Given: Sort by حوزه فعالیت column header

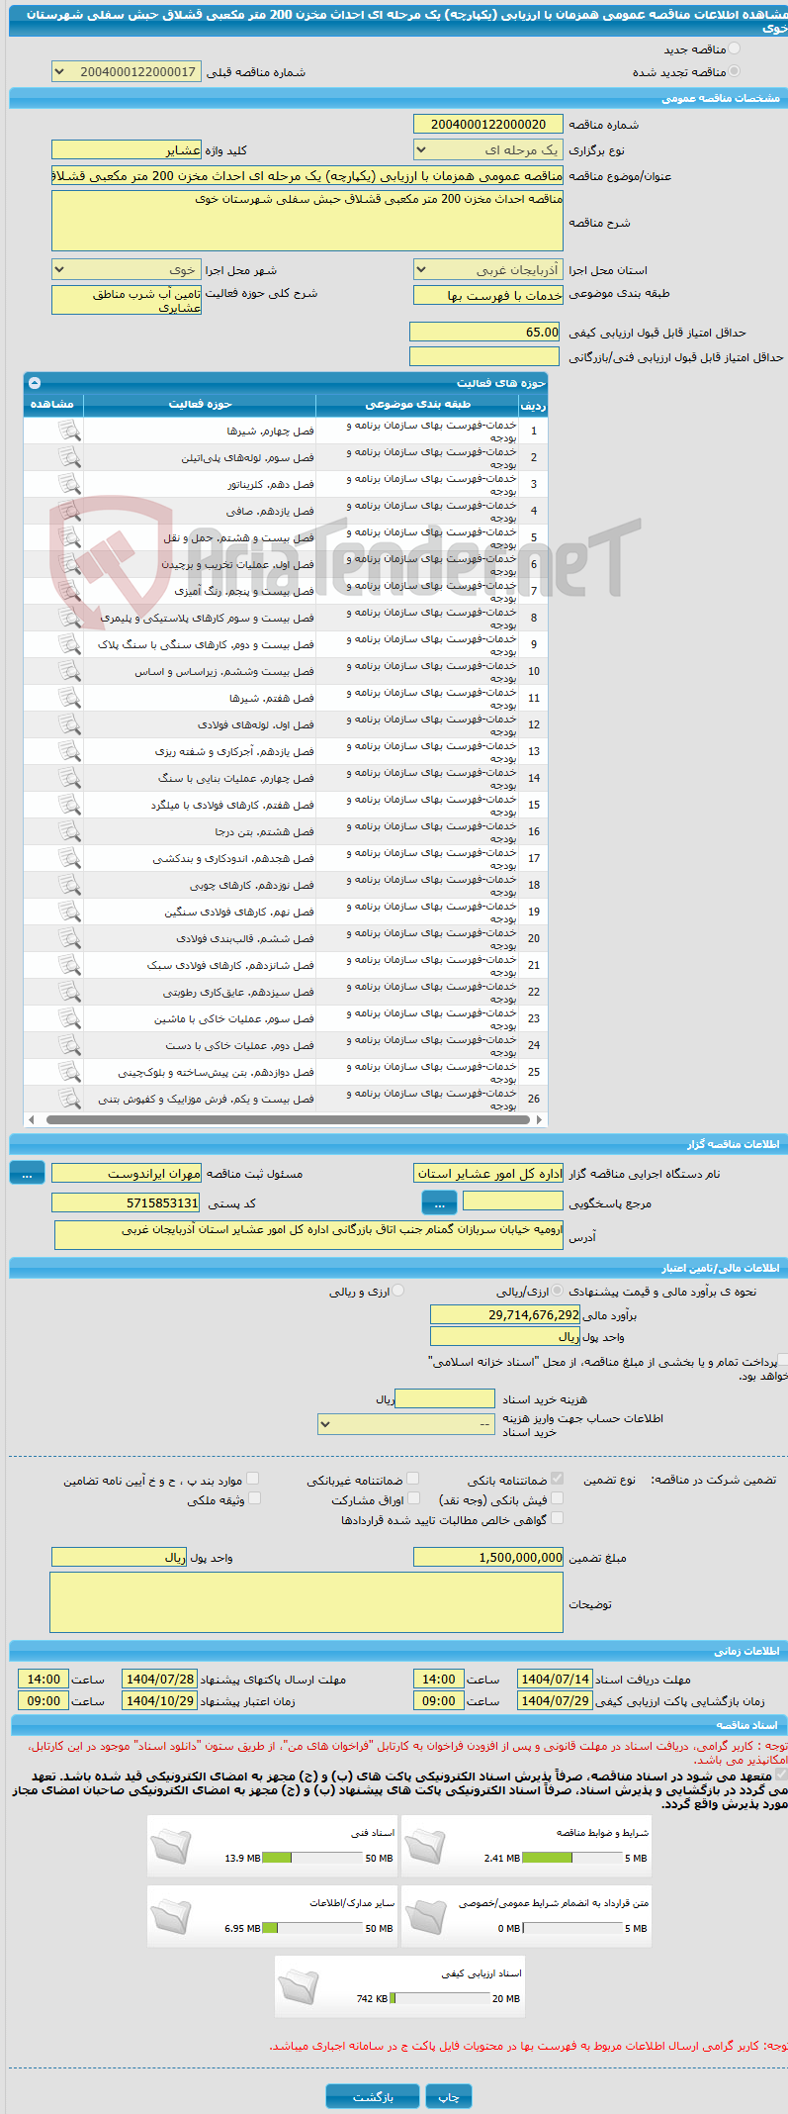Looking at the screenshot, I should pos(200,405).
